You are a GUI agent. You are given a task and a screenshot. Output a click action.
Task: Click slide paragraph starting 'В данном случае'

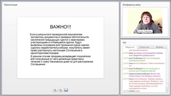(62, 60)
